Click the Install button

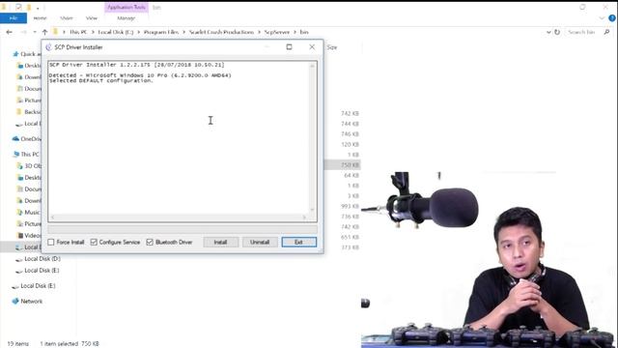point(221,242)
